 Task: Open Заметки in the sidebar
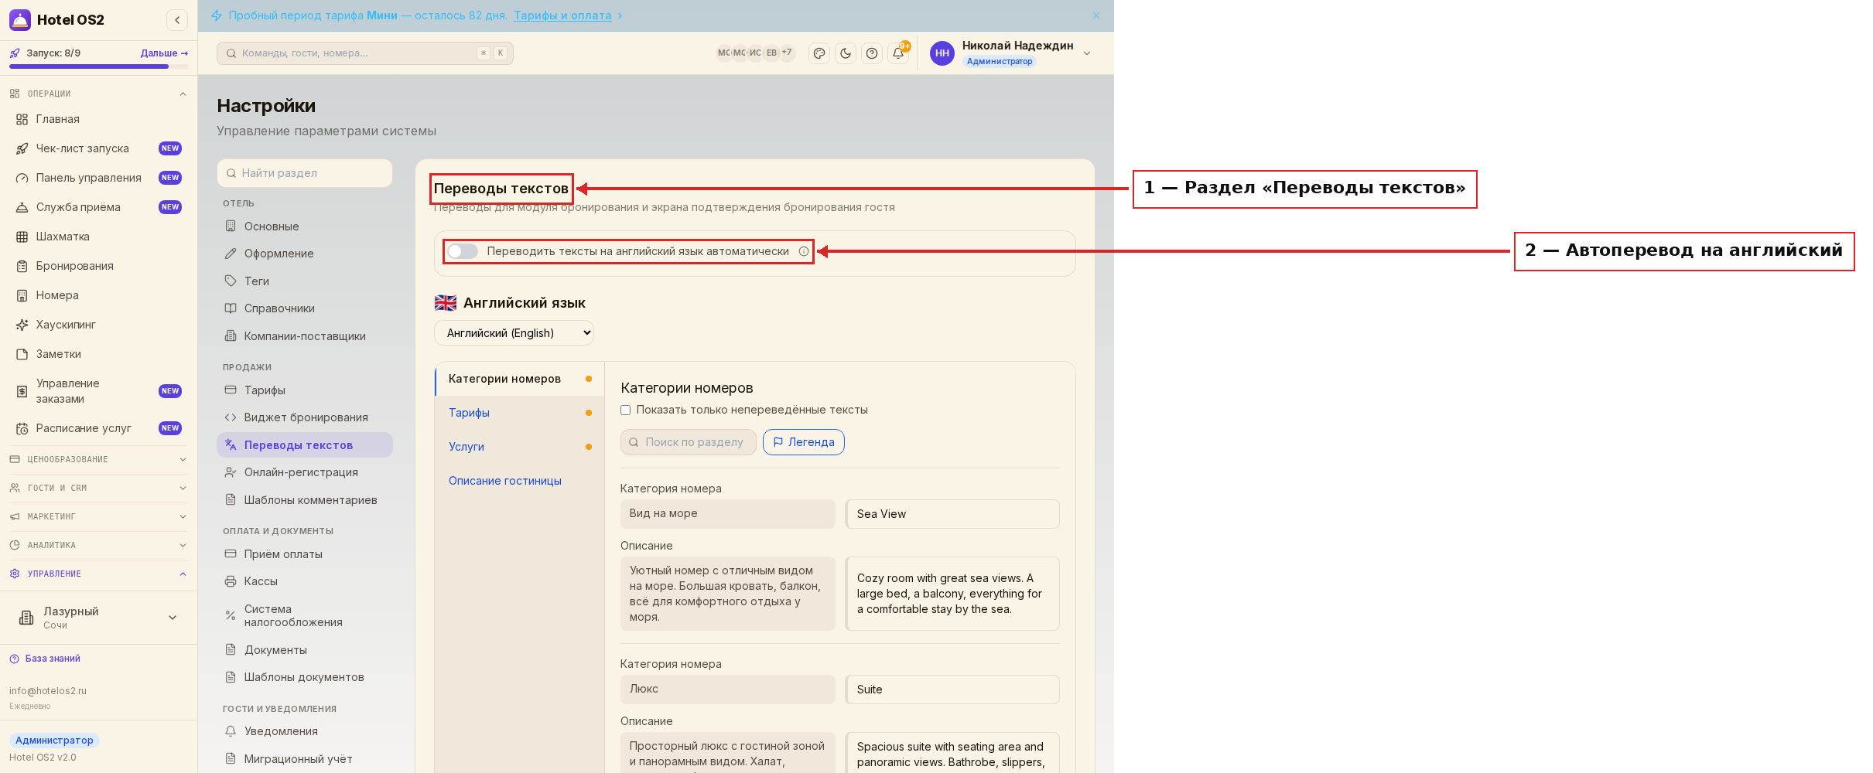(99, 354)
